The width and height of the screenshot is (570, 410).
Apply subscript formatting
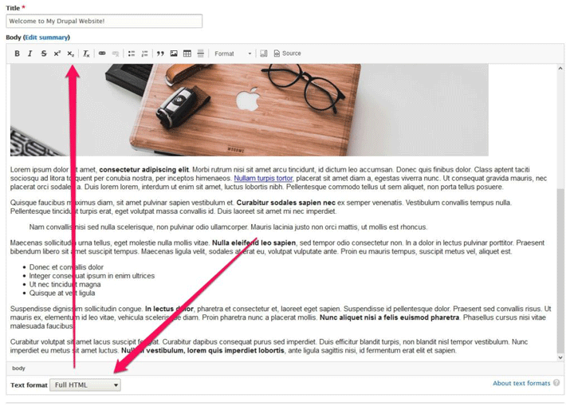[x=70, y=53]
